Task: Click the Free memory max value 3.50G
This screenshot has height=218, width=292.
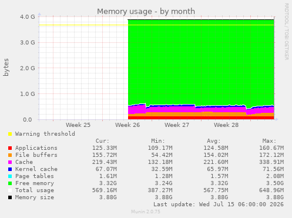Action: [275, 183]
